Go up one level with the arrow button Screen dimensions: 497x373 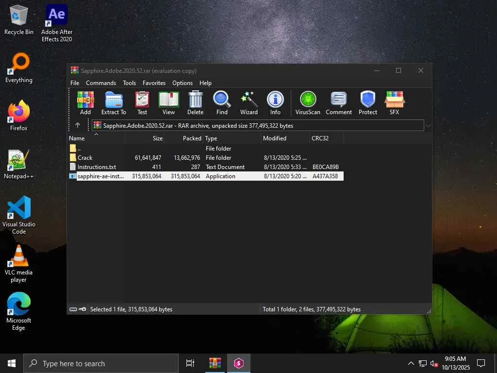[78, 125]
